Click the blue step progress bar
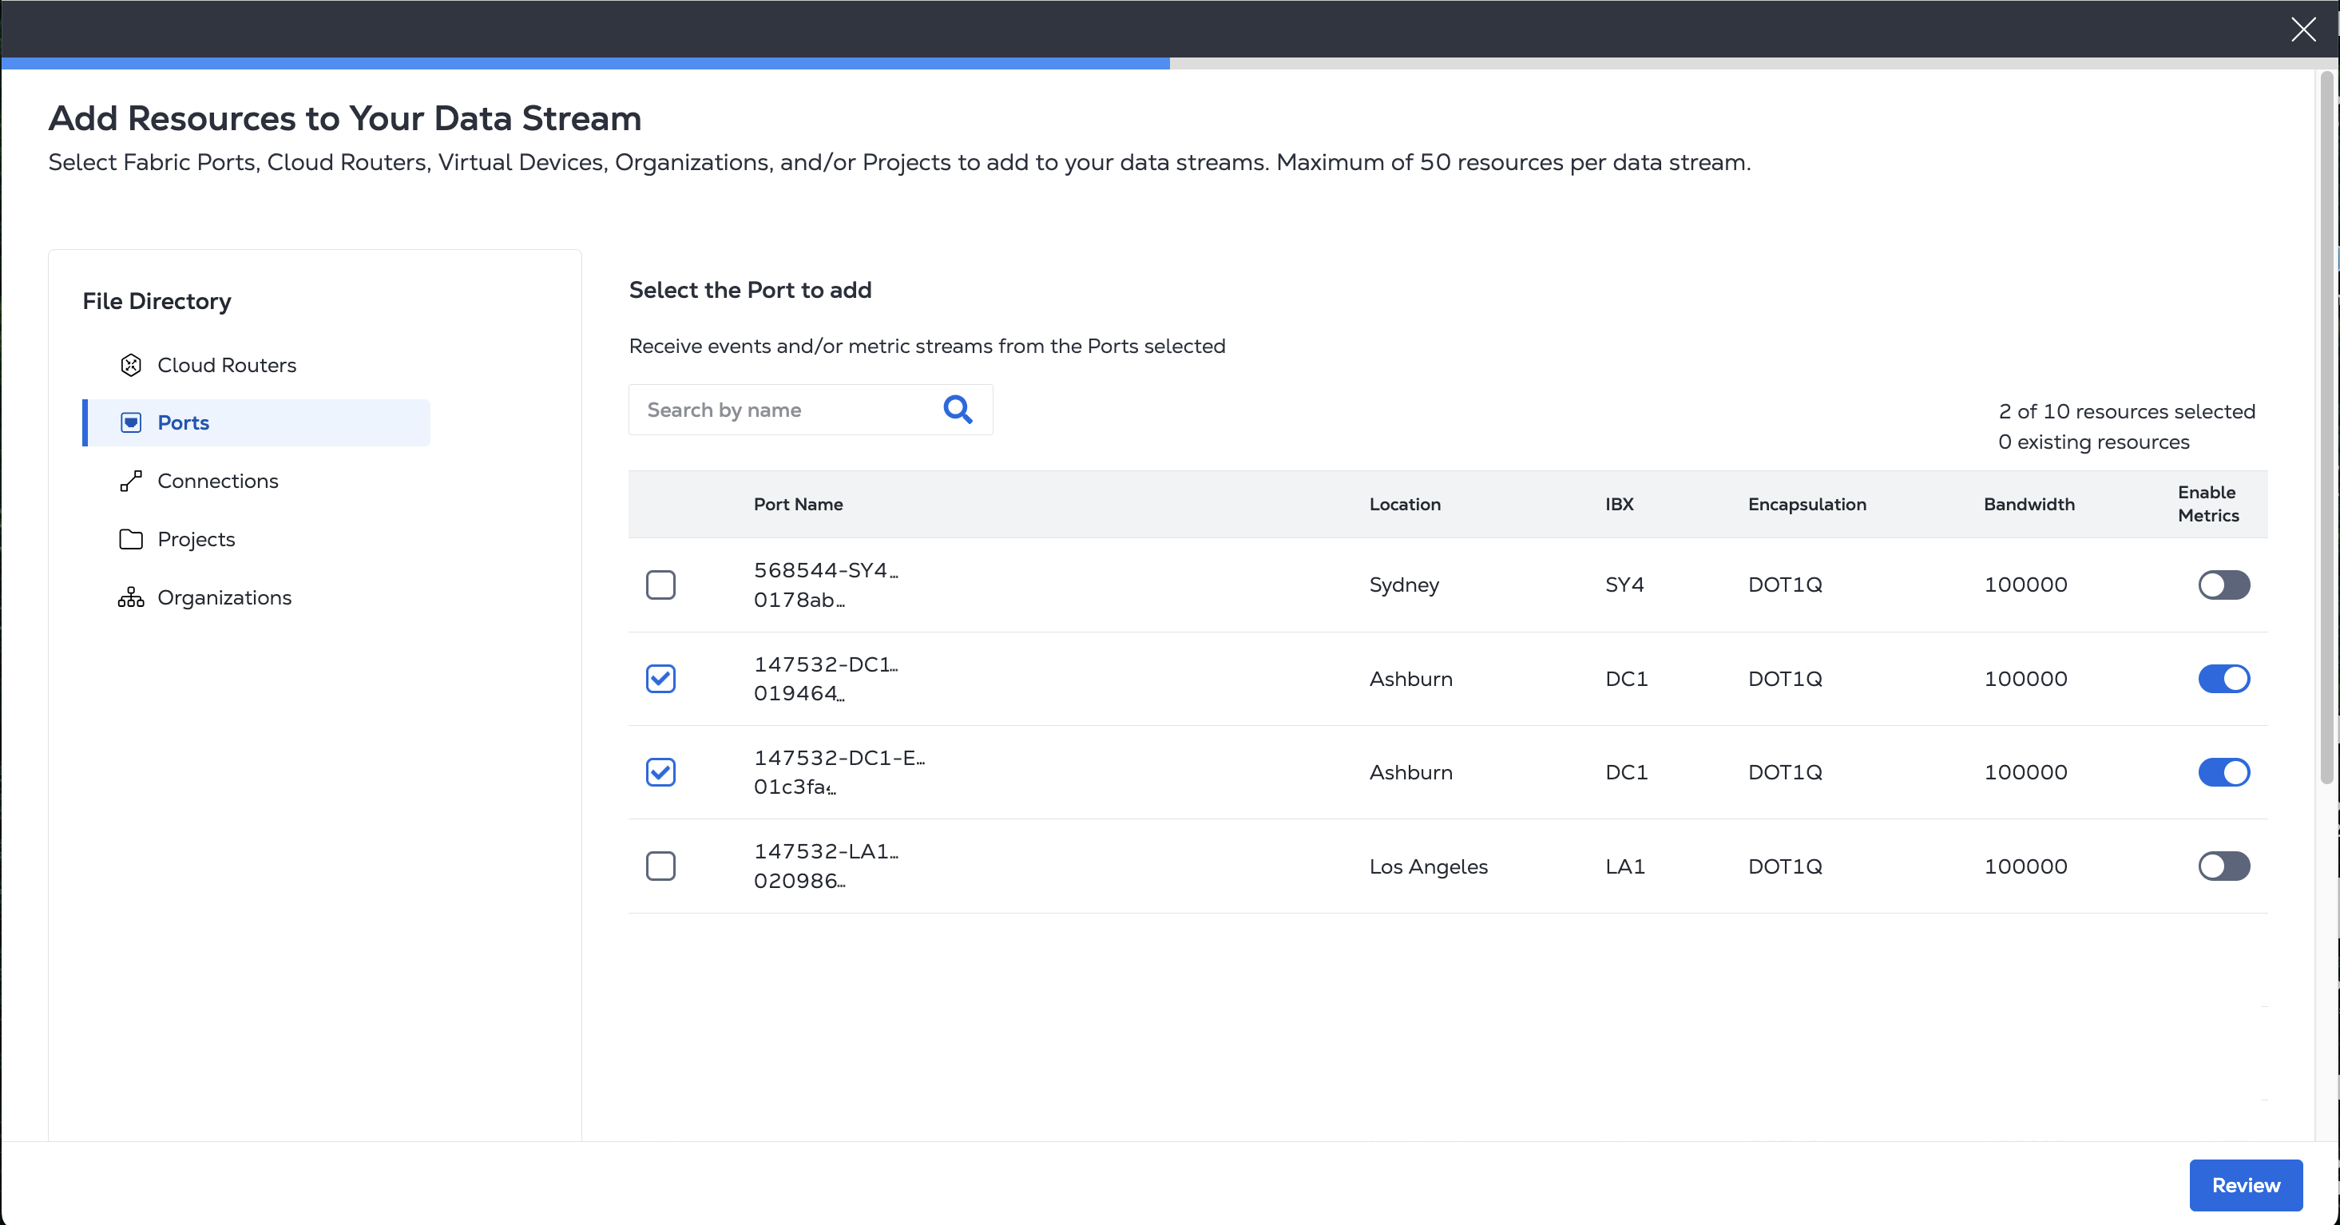 point(586,64)
